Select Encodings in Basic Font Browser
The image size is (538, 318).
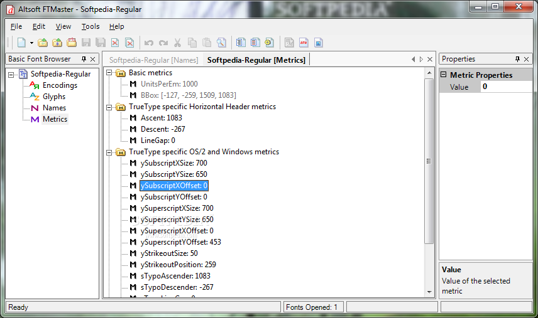tap(60, 85)
